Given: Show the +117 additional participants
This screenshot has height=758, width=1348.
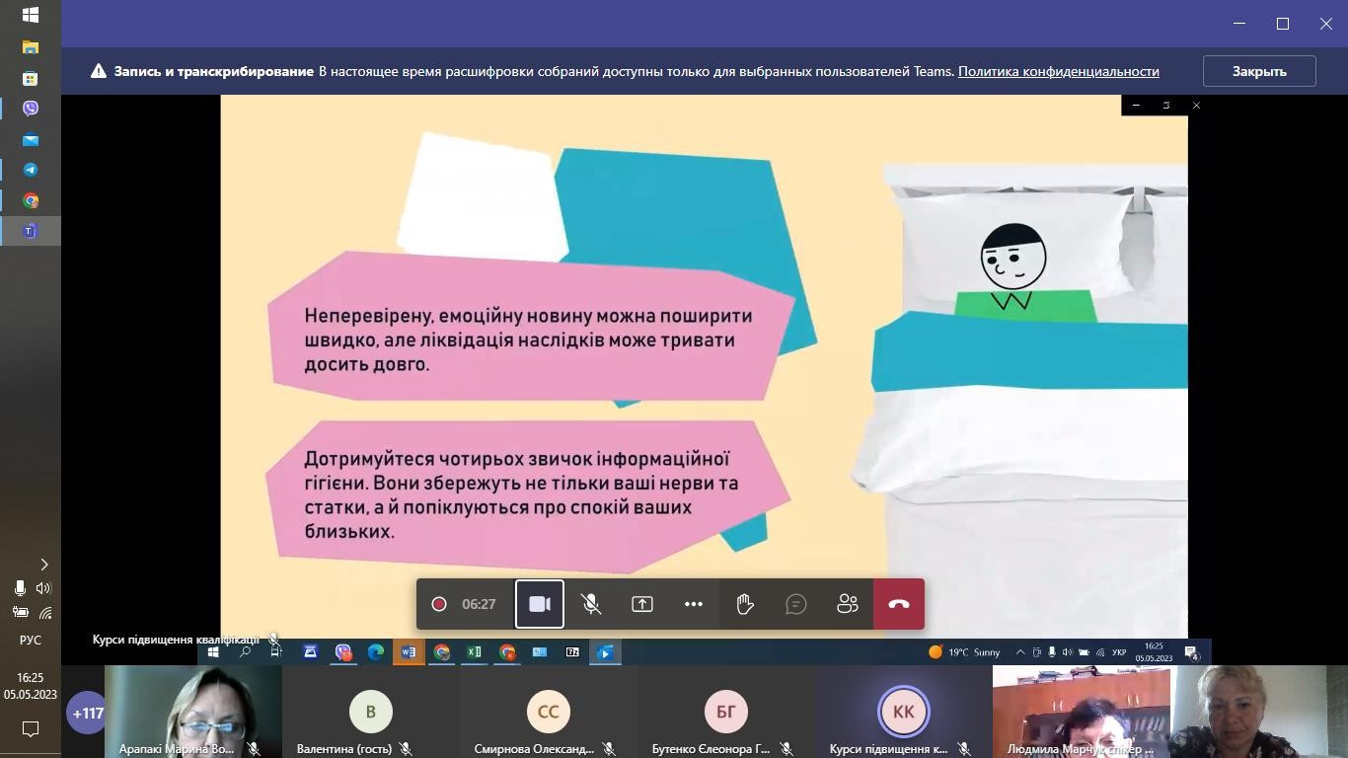Looking at the screenshot, I should (x=87, y=713).
